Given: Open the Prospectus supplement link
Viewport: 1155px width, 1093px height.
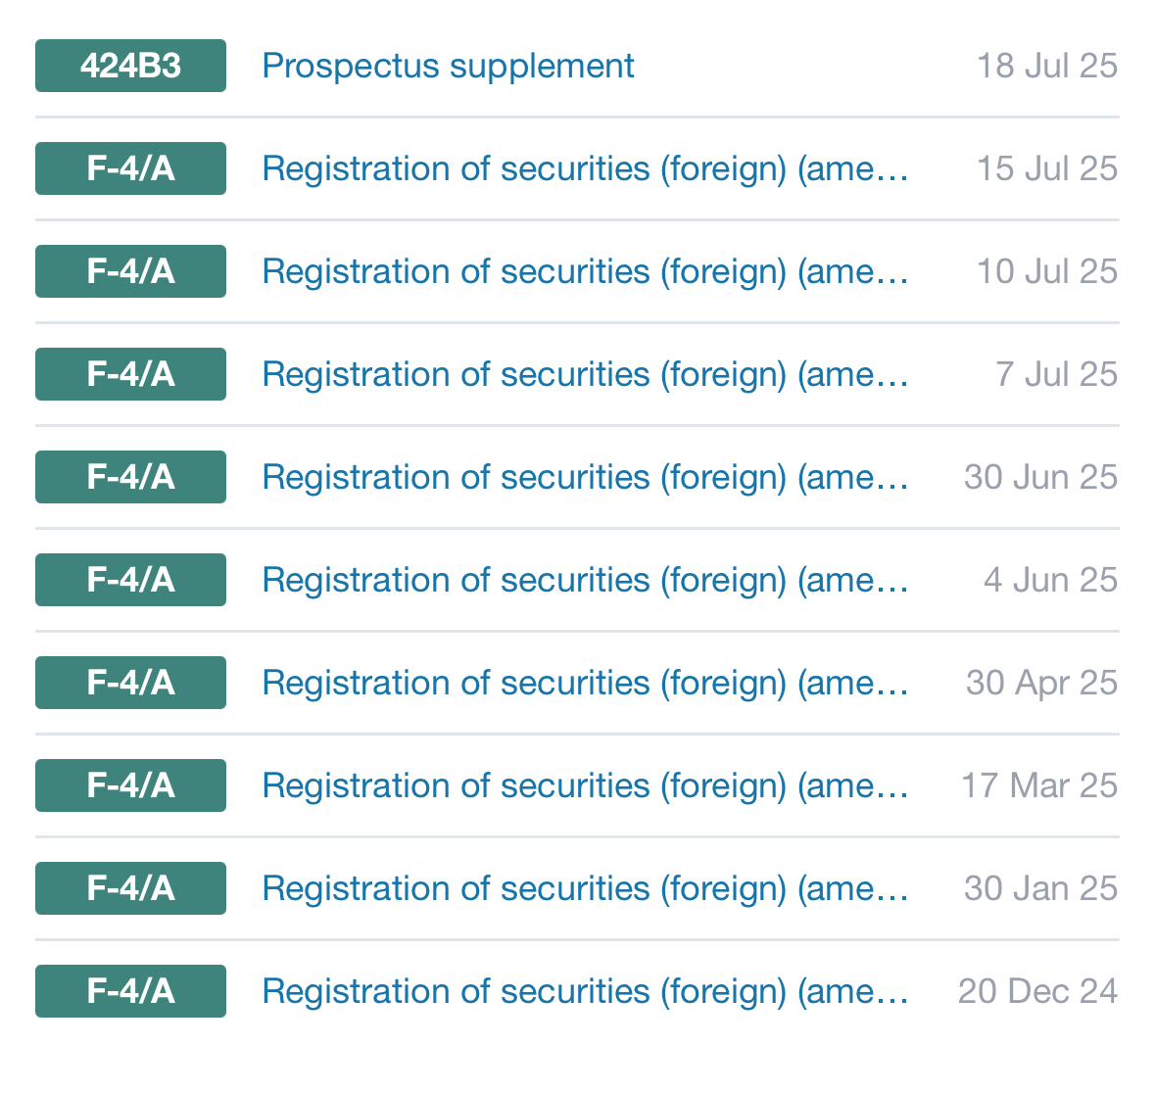Looking at the screenshot, I should [x=448, y=66].
